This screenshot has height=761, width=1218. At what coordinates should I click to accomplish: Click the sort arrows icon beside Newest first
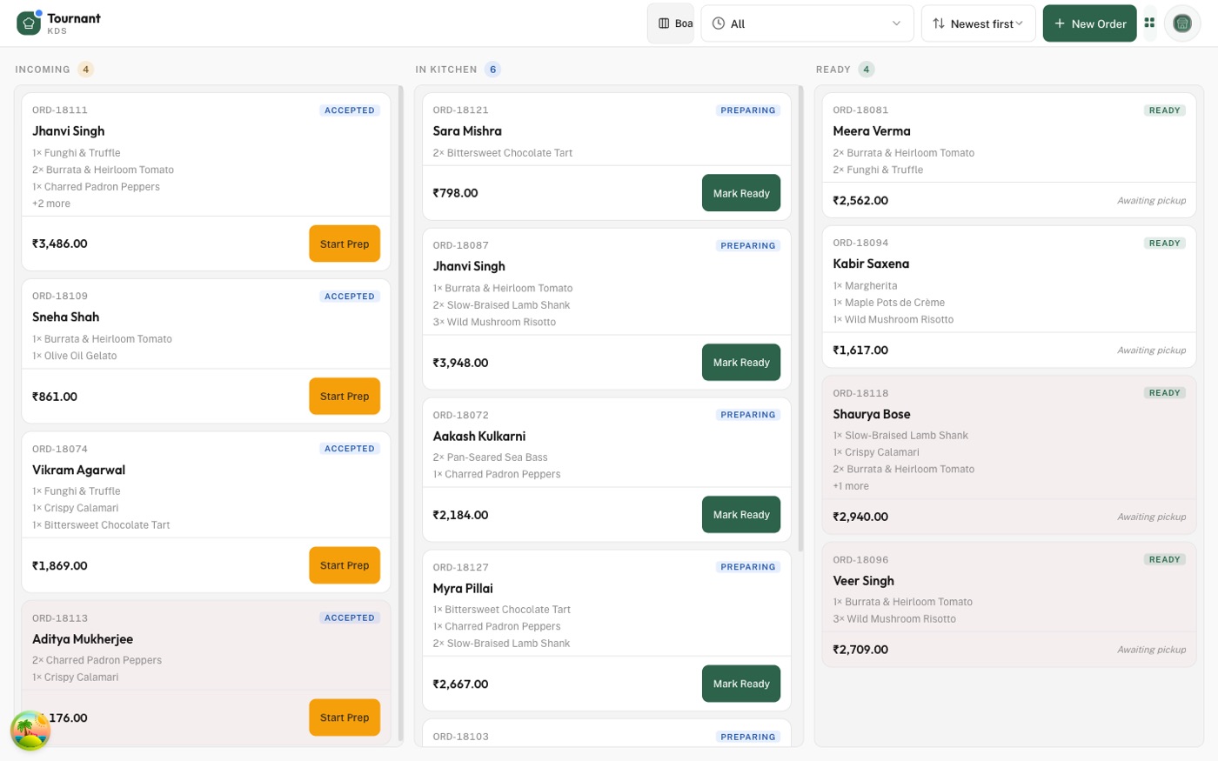coord(939,23)
